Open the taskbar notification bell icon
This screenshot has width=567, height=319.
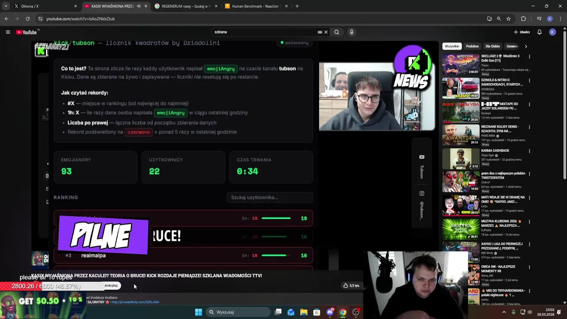tap(559, 312)
